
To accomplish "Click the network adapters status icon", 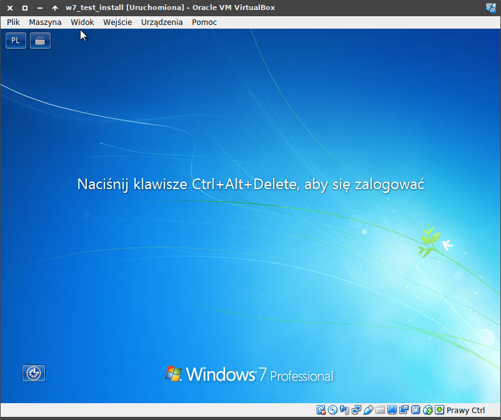I will coord(356,410).
